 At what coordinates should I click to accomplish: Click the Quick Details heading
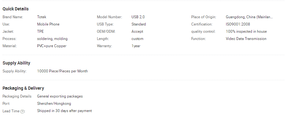coord(15,9)
